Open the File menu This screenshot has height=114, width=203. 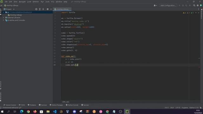(x=6, y=2)
